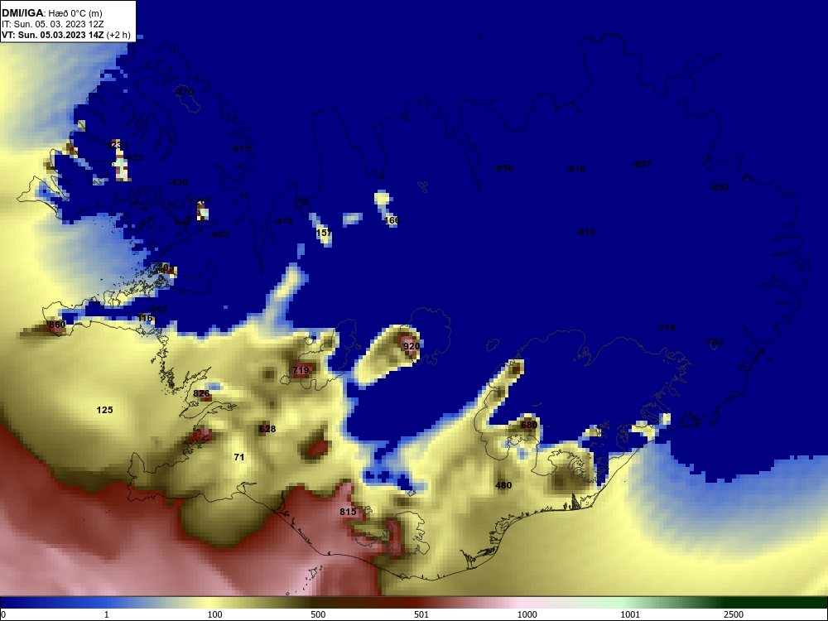The image size is (828, 621).
Task: Click the map value 920
Action: pyautogui.click(x=411, y=346)
